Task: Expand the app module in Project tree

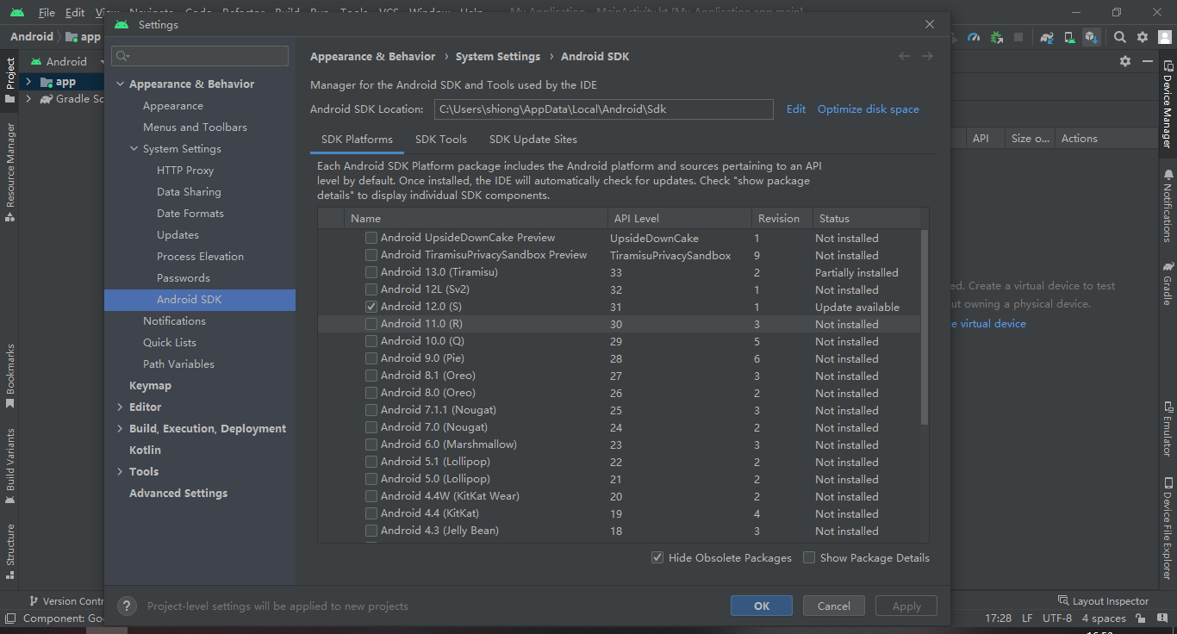Action: (x=28, y=82)
